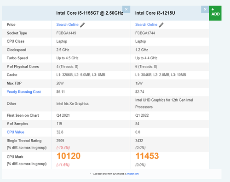Click the green ADD button
Image resolution: width=230 pixels, height=182 pixels.
click(215, 13)
